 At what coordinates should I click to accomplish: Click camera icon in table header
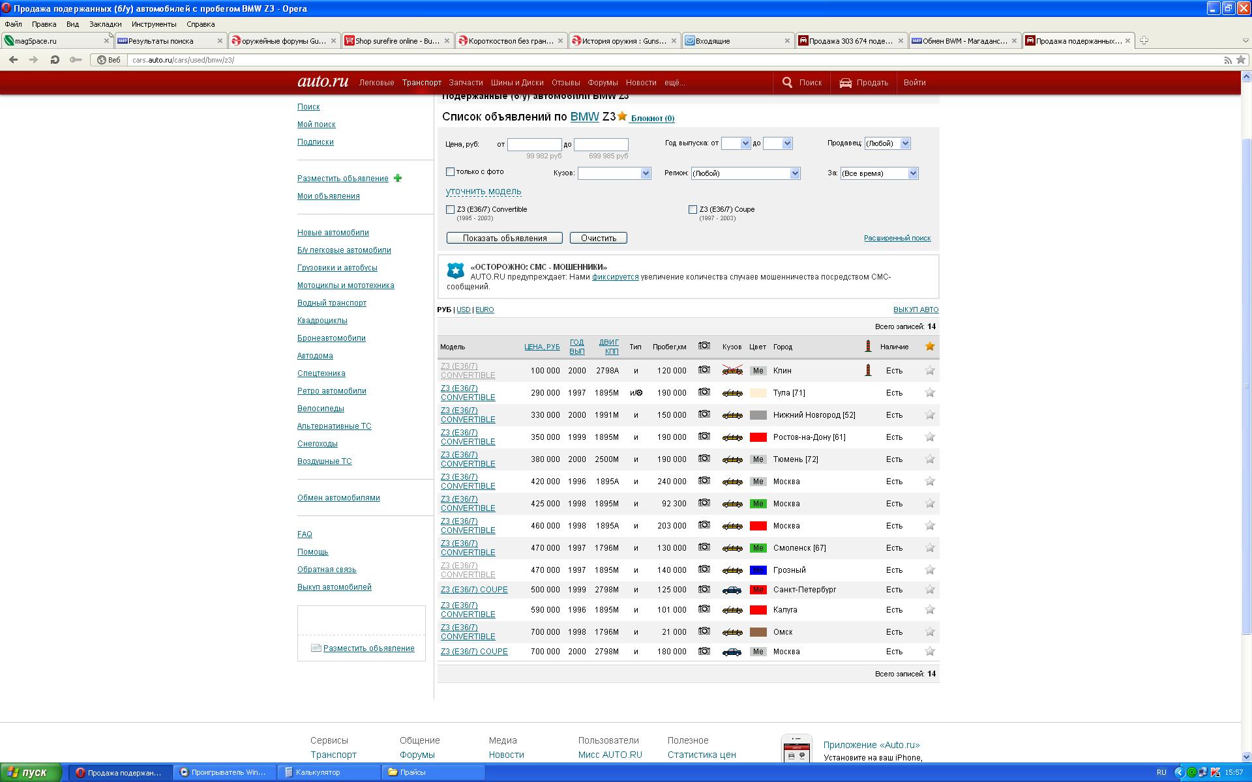(704, 346)
